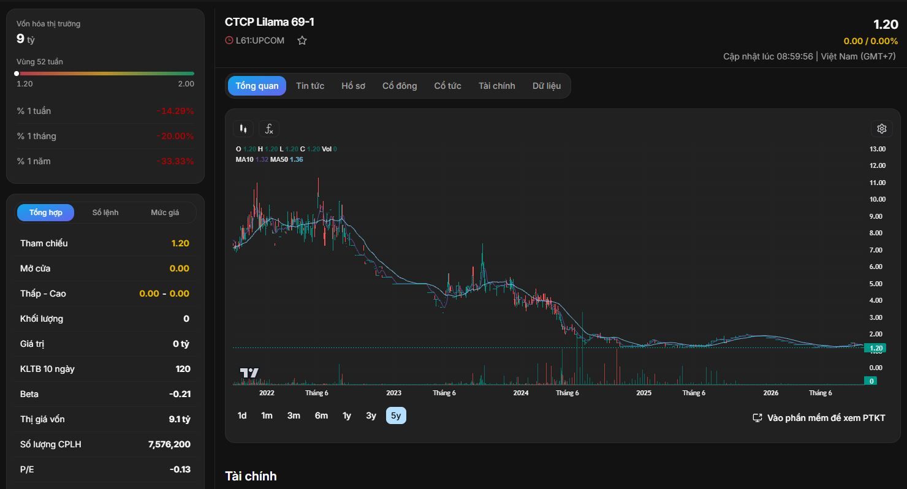The image size is (907, 489).
Task: Click the external-screen icon before 'Vào phần mềm'
Action: (x=757, y=418)
